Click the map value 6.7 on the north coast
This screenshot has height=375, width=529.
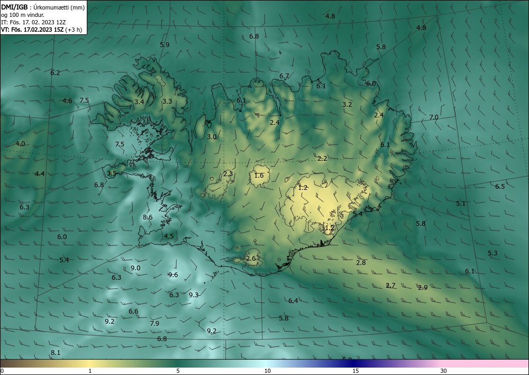point(284,76)
